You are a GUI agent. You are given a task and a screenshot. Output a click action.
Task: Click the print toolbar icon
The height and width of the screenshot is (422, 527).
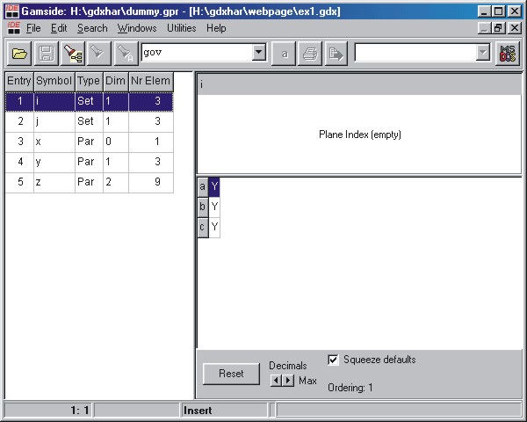point(310,55)
